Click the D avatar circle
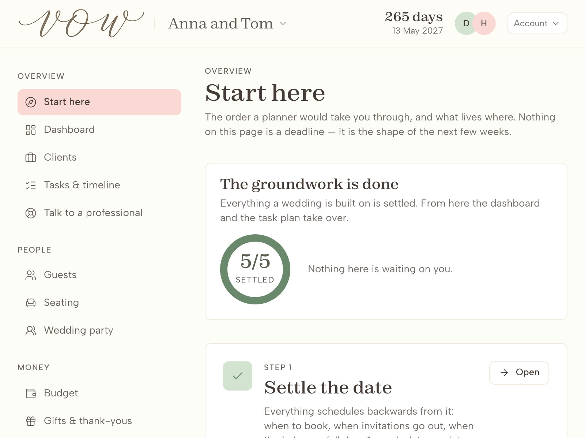Screen dimensions: 585x438 (x=464, y=23)
